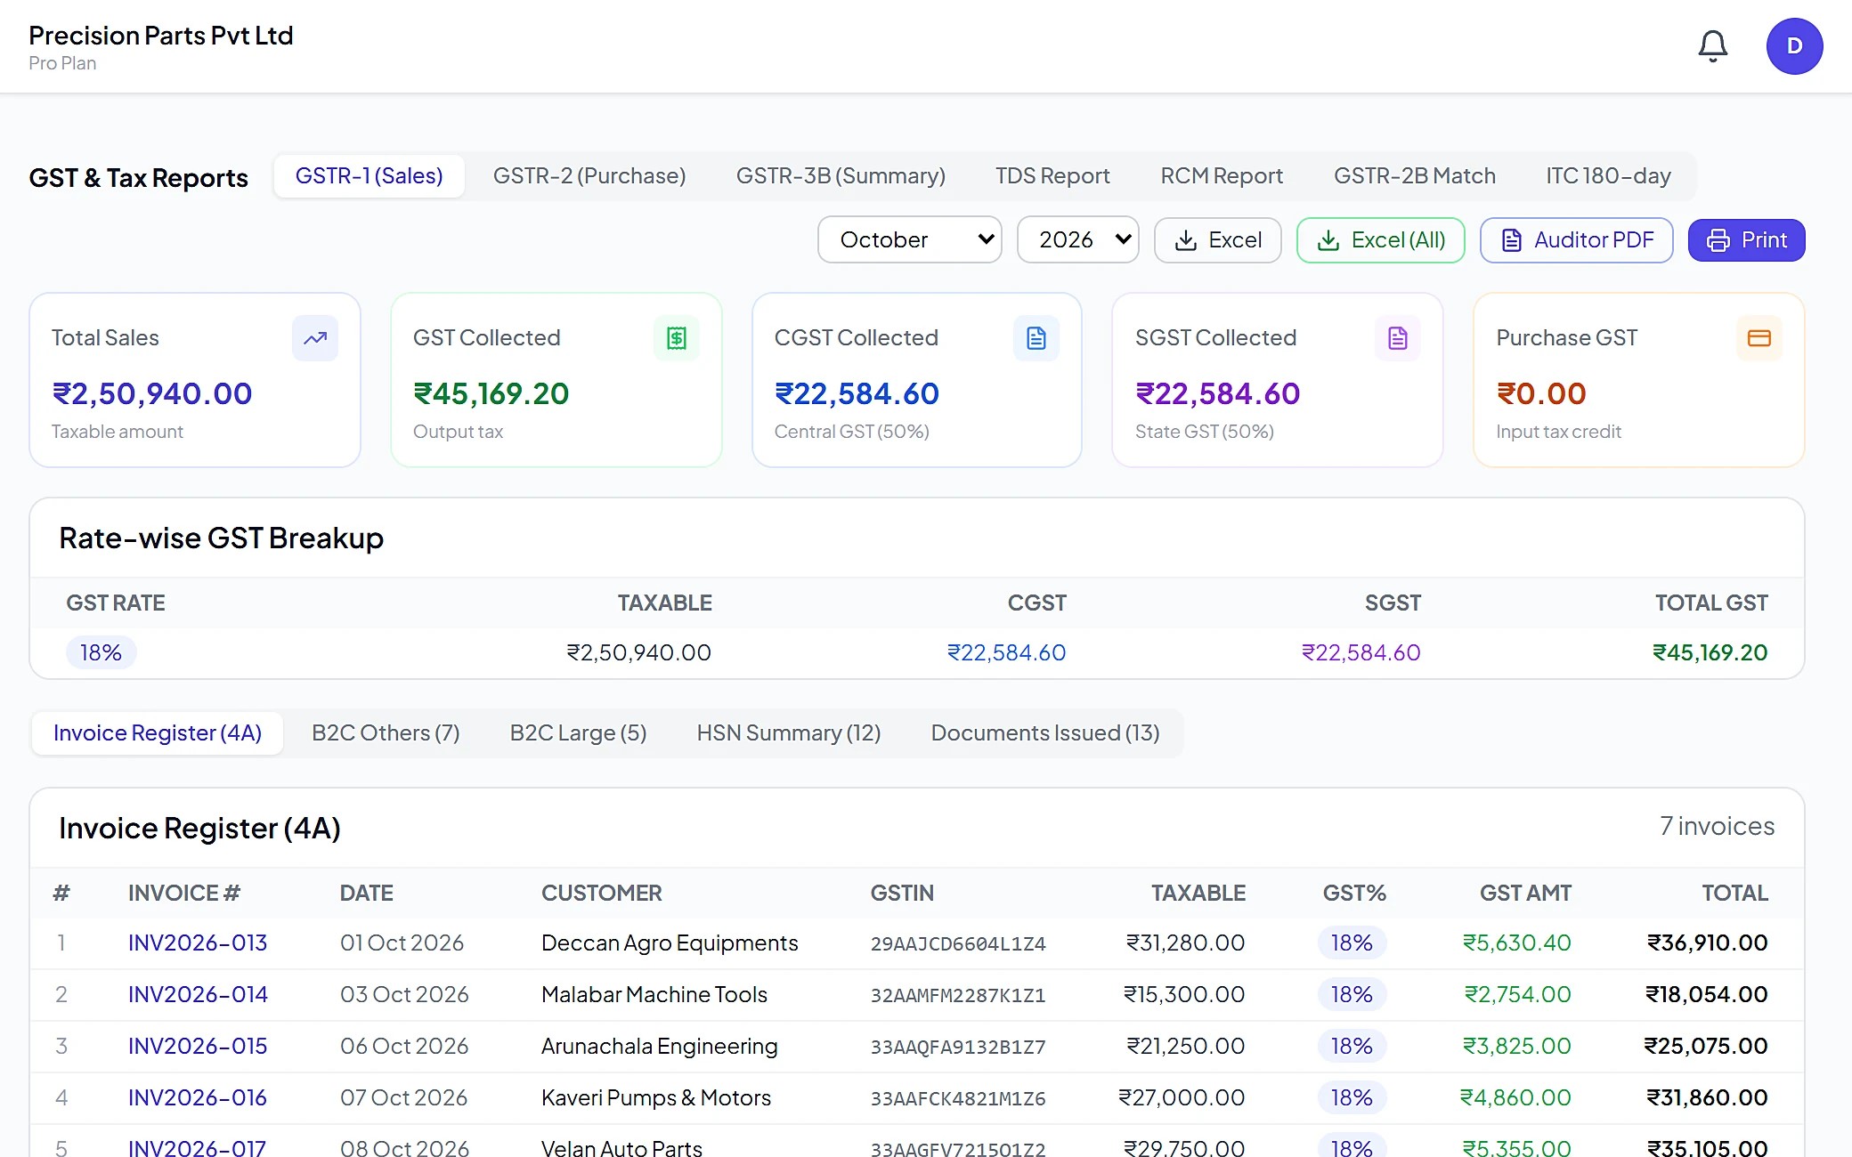The height and width of the screenshot is (1157, 1852).
Task: Click total ₹31,860.00 for Kaveri Pumps
Action: pyautogui.click(x=1707, y=1098)
